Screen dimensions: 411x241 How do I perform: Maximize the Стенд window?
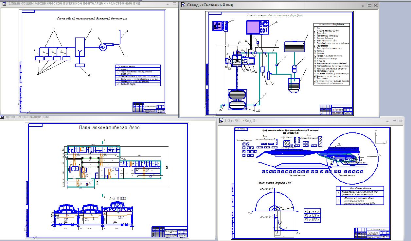coord(369,5)
